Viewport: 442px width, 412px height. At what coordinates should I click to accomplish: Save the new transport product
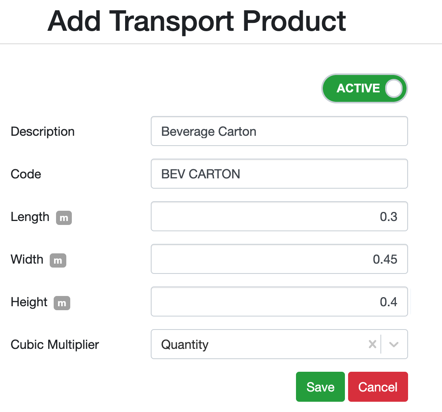tap(320, 387)
